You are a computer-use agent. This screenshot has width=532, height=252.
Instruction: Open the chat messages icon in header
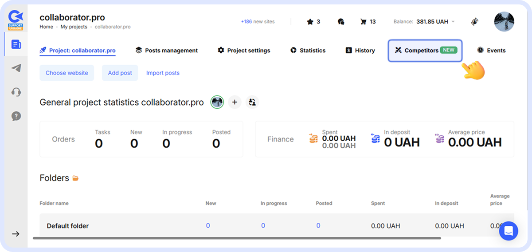pos(340,21)
